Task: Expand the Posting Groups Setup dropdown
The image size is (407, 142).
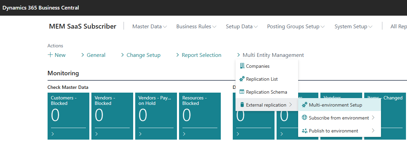Action: point(296,27)
